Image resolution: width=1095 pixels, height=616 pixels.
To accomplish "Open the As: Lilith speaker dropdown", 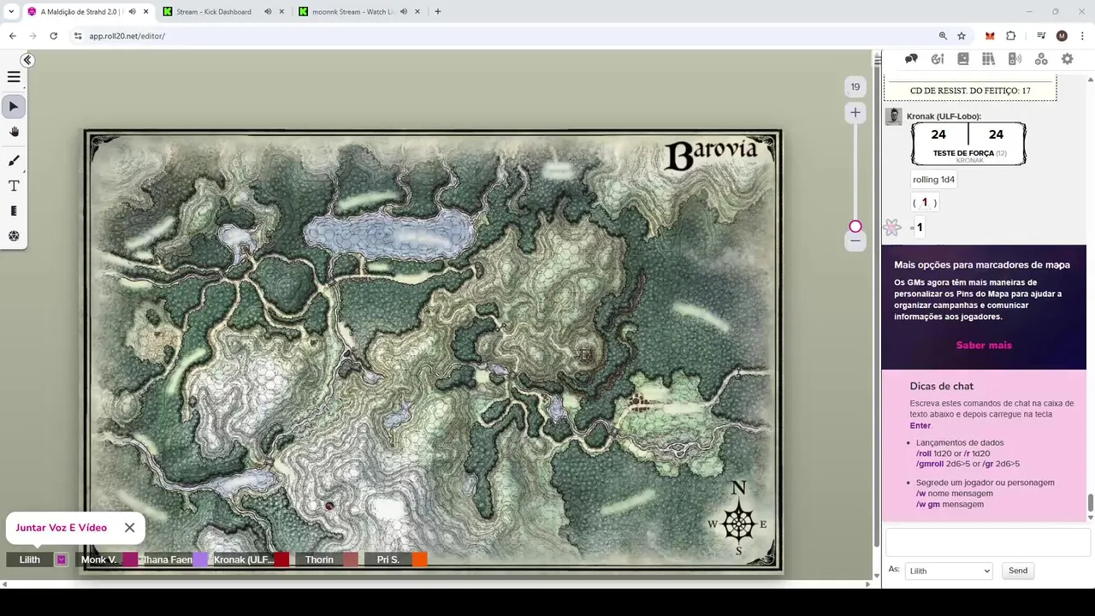I will point(949,571).
